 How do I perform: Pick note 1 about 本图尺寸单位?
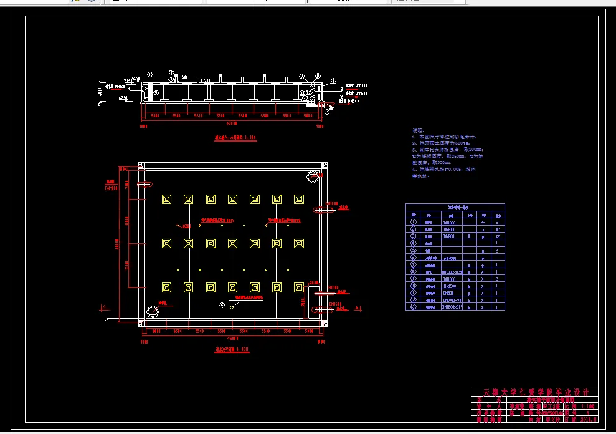pyautogui.click(x=444, y=137)
